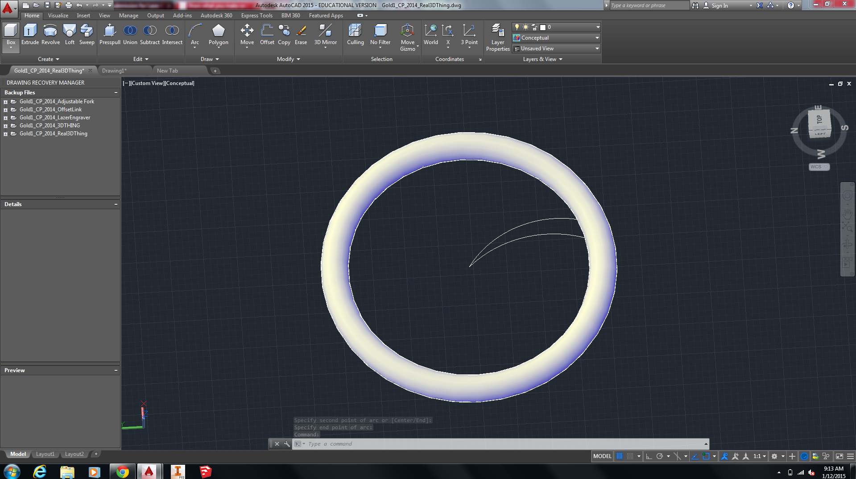
Task: Click layer 0 white color swatch
Action: 542,27
